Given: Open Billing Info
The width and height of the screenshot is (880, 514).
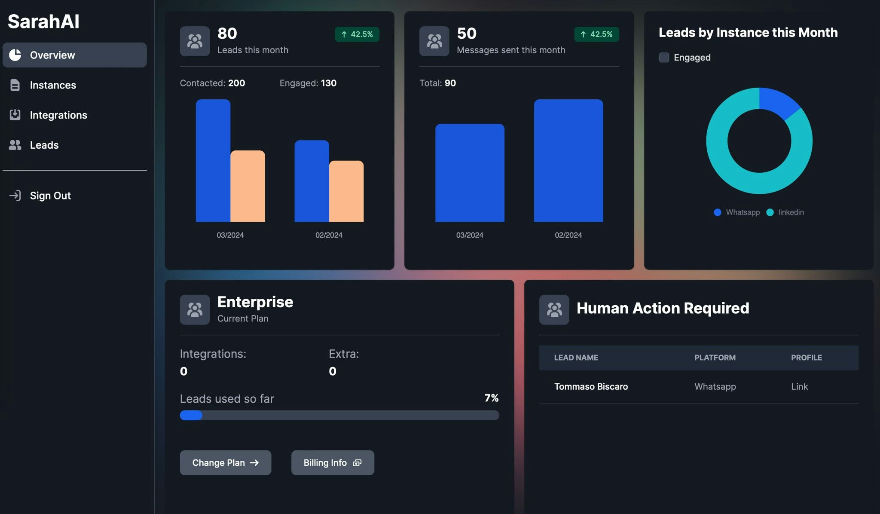Looking at the screenshot, I should 332,462.
